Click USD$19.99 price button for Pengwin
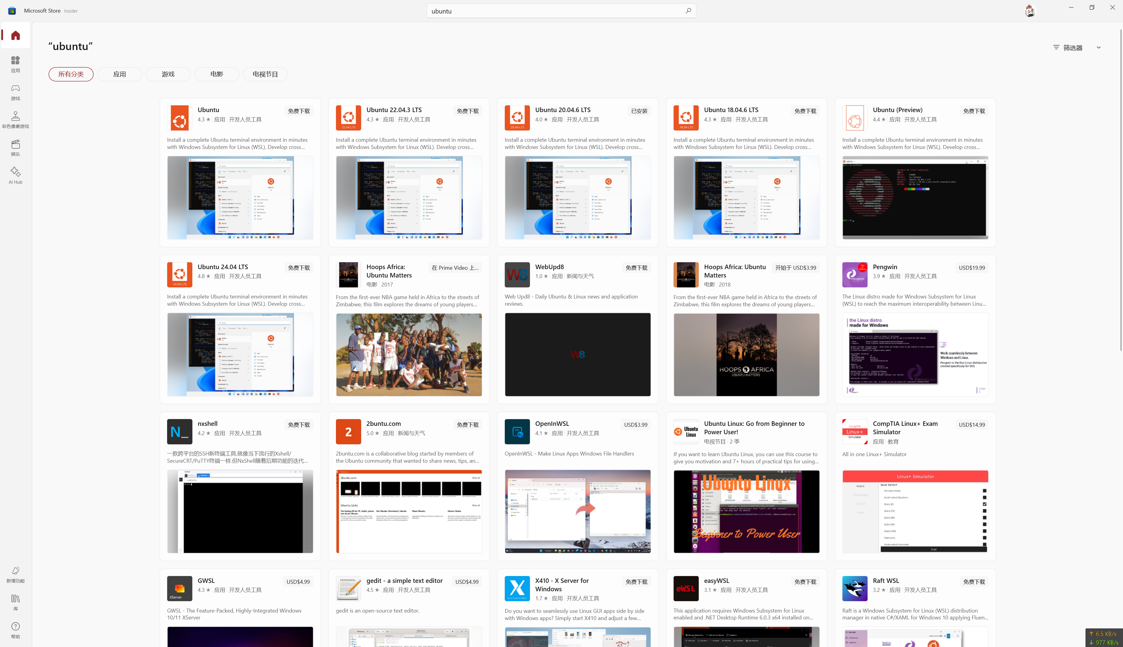This screenshot has height=647, width=1123. click(x=972, y=268)
